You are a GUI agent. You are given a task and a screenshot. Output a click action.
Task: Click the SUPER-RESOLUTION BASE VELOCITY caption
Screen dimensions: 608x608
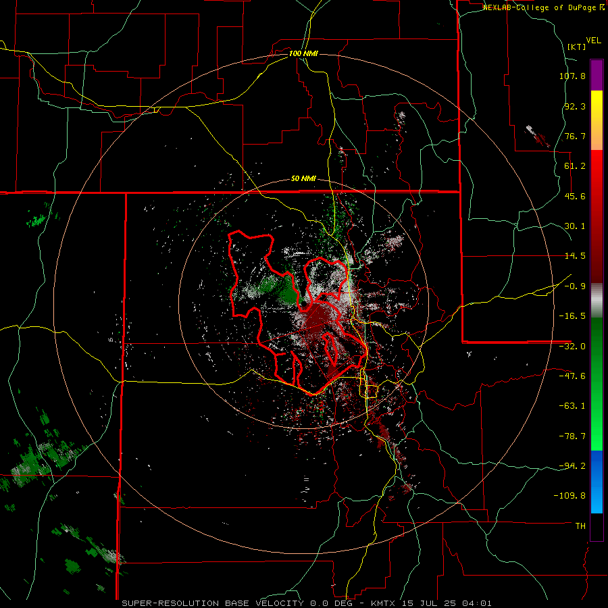(214, 603)
